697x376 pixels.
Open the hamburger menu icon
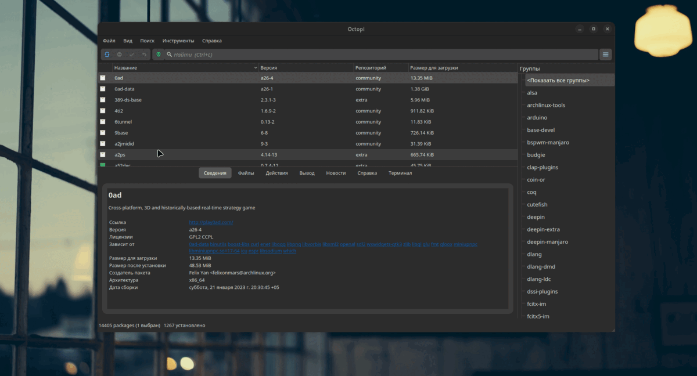[x=605, y=55]
